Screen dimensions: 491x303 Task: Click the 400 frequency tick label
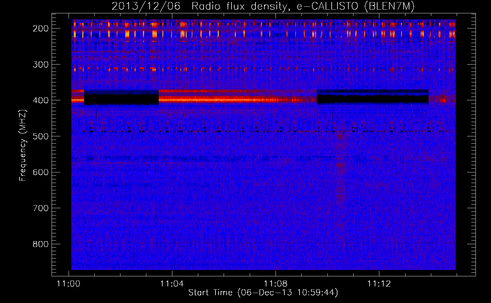[40, 100]
